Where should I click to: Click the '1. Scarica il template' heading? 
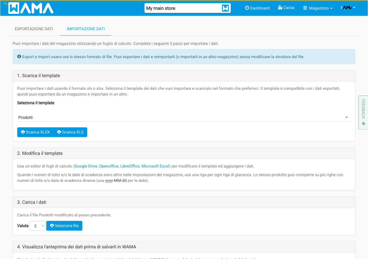(39, 76)
